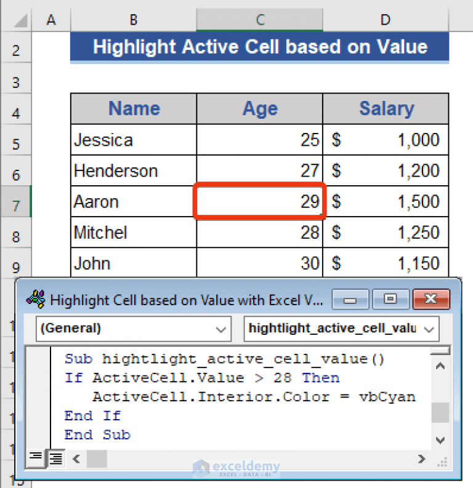Viewport: 473px width, 488px height.
Task: Open the hightlight_active_cell_valu procedure dropdown
Action: point(342,329)
